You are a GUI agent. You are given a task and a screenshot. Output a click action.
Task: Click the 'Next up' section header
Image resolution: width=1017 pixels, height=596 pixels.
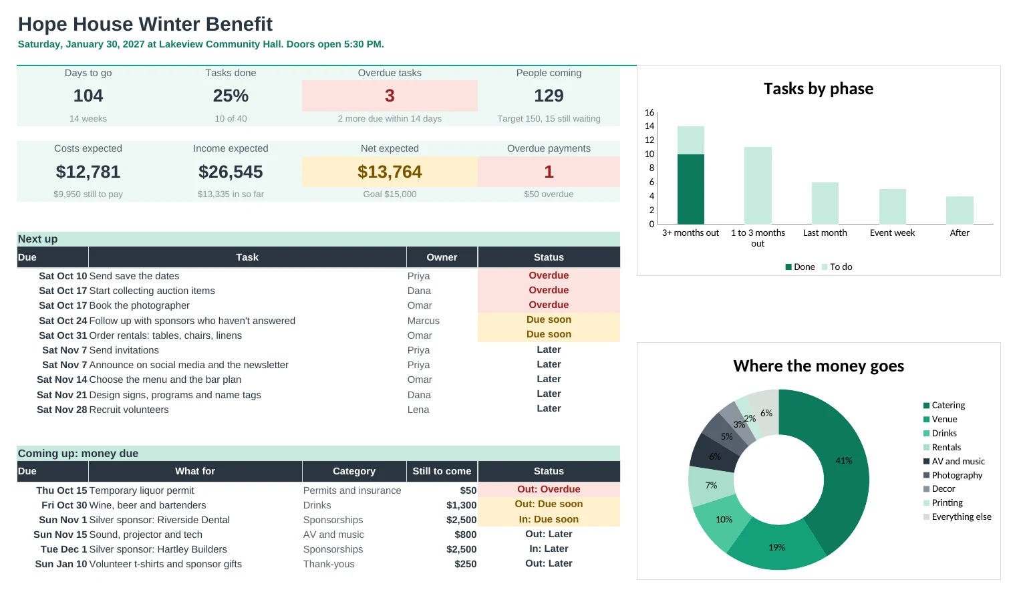click(x=318, y=239)
